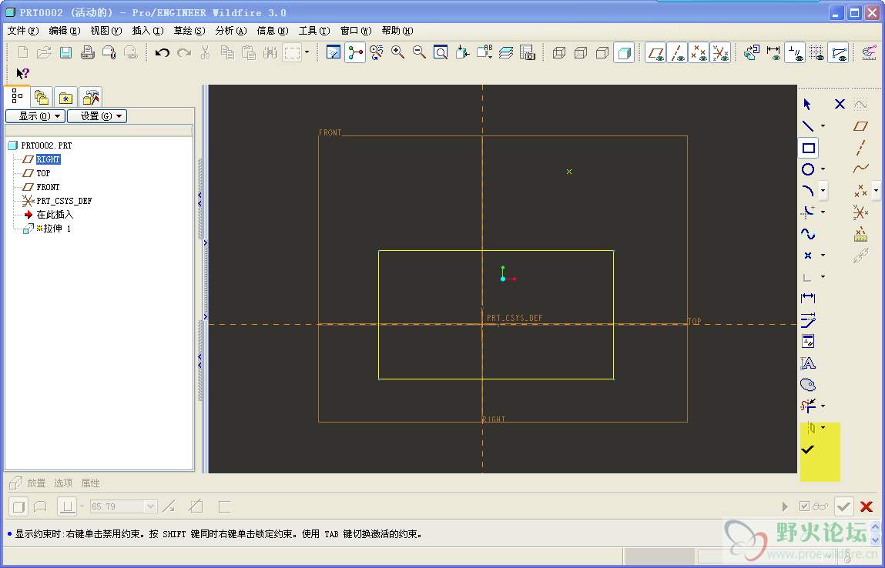This screenshot has width=885, height=568.
Task: Save the part with the disk icon
Action: pos(65,53)
